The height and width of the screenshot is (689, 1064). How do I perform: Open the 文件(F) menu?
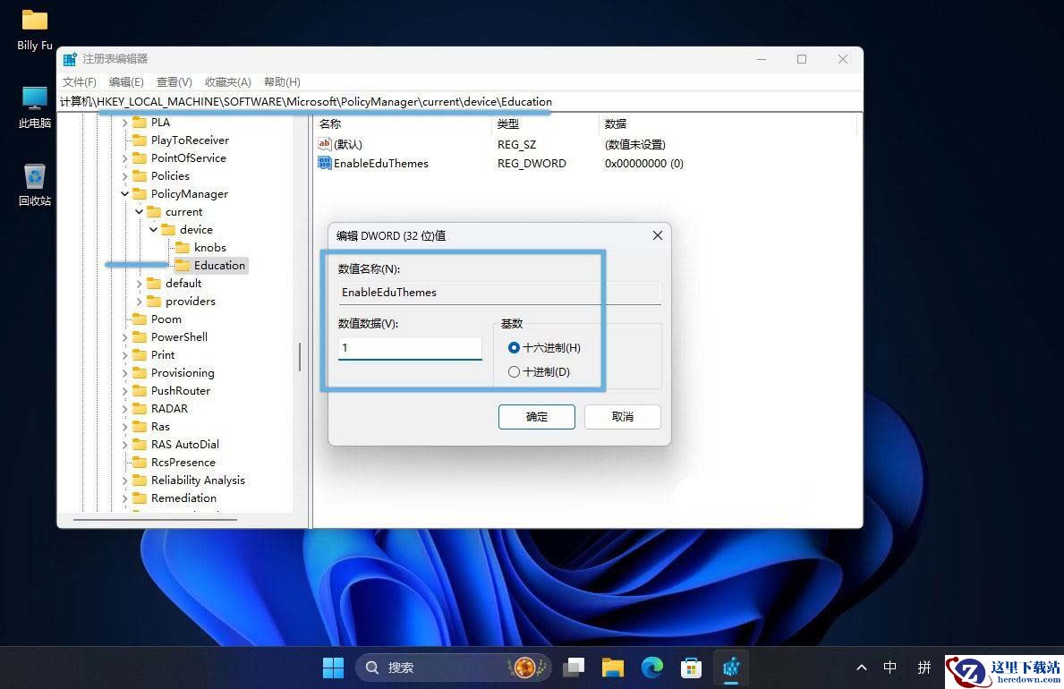[80, 82]
